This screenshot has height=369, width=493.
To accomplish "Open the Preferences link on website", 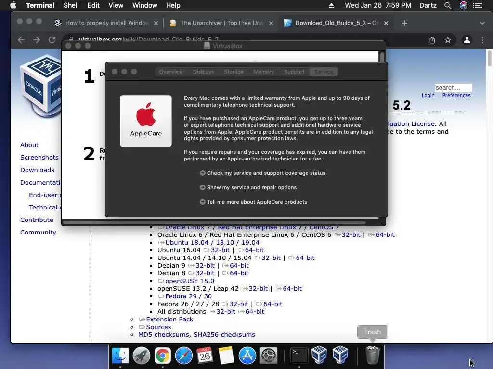I will pos(456,95).
